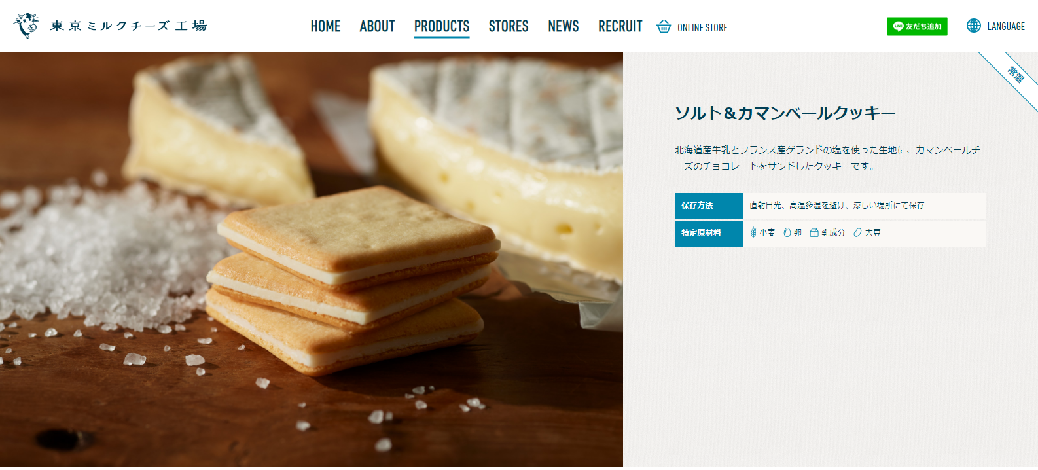This screenshot has height=470, width=1038.
Task: Click the soybean allergen icon
Action: (857, 232)
